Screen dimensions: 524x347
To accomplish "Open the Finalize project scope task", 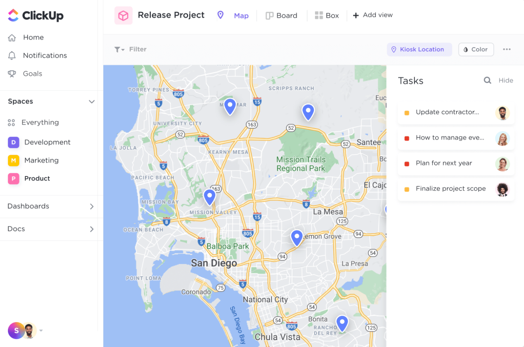I will pos(456,189).
